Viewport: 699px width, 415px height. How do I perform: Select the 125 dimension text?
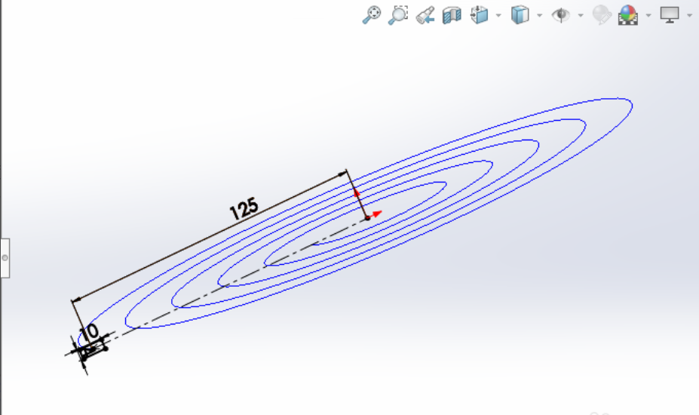click(x=244, y=208)
